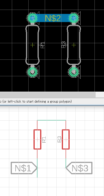Click green net wire below R1

pos(37,168)
